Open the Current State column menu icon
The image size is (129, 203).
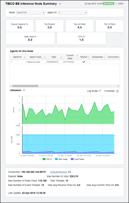pos(77,56)
